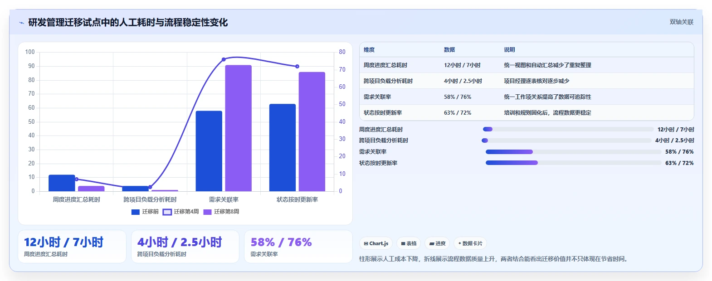Click x-axis label 周度进度汇总耗时
The image size is (712, 281).
[x=76, y=199]
